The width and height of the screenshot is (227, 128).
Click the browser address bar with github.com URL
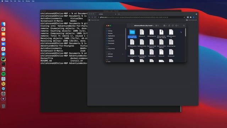pos(141,17)
